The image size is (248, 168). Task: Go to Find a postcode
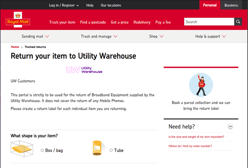pyautogui.click(x=93, y=22)
